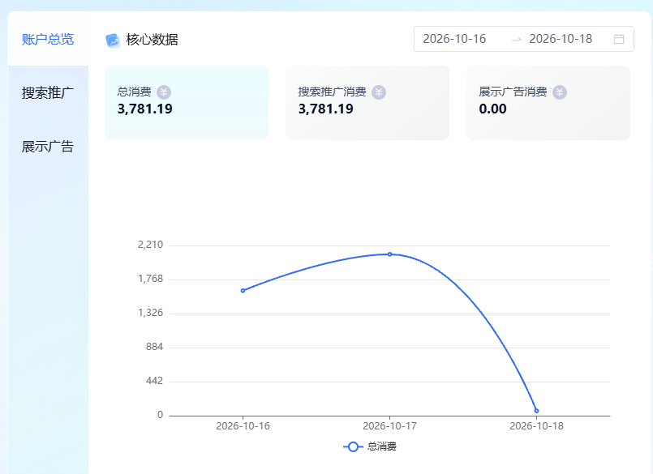Screen dimensions: 653x474
Task: Click the 3,781.19 value under 总消费
Action: [x=145, y=109]
